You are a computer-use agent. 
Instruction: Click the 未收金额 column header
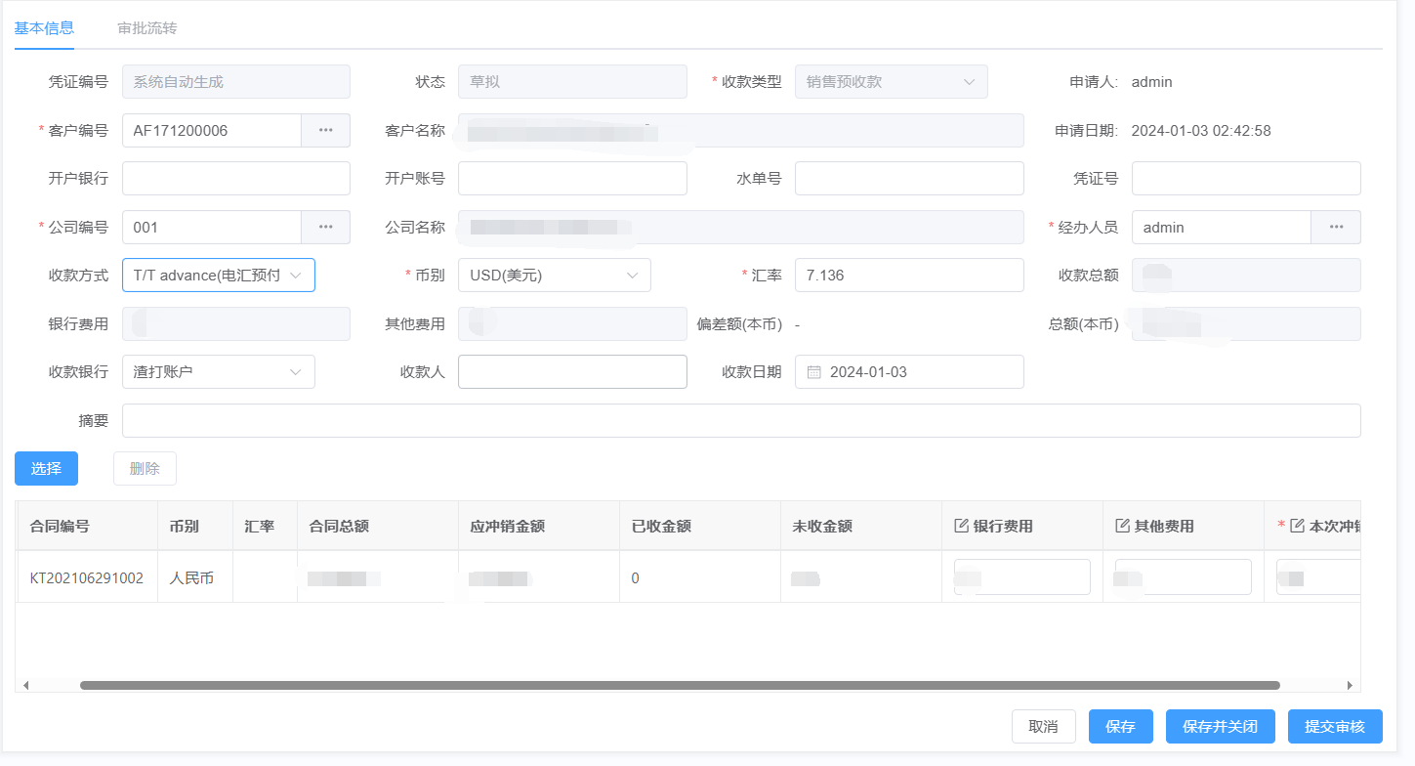861,526
